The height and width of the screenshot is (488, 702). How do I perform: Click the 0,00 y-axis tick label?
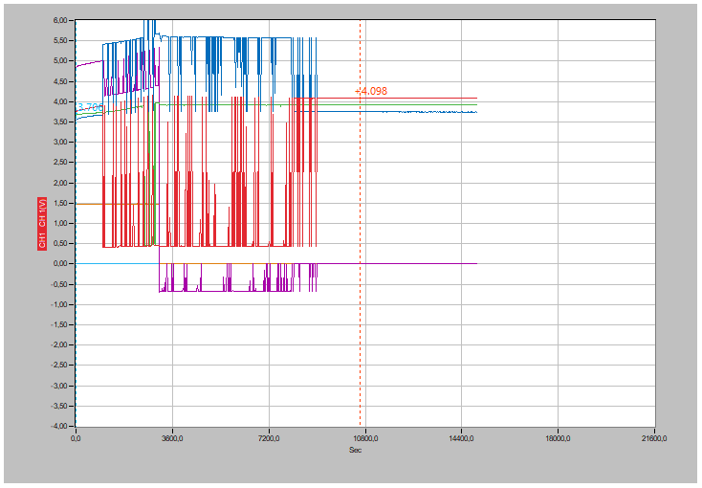[60, 263]
